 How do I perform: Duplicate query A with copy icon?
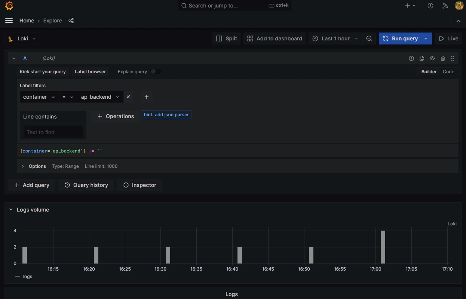tap(422, 58)
